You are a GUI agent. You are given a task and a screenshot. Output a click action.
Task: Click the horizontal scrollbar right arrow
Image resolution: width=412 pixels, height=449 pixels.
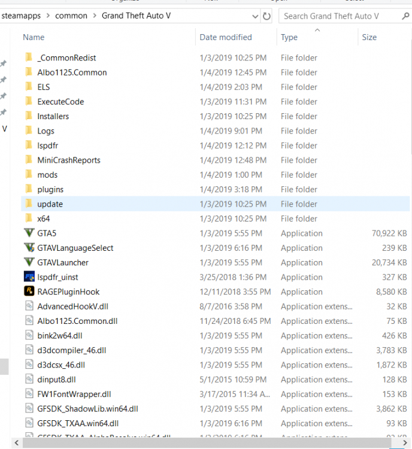405,442
